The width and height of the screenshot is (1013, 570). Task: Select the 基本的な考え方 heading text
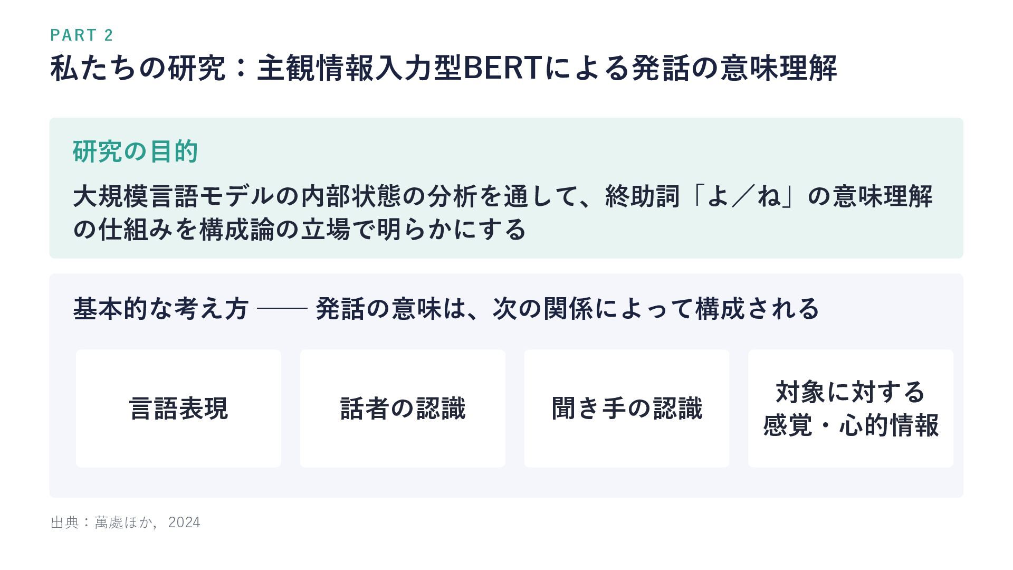click(160, 309)
